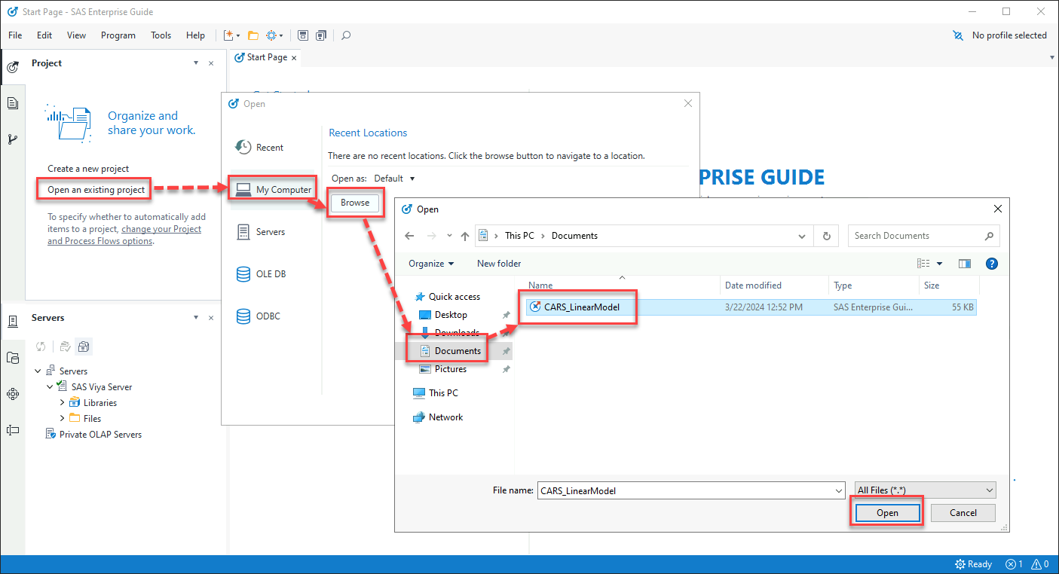Open the Git branch pane from the left sidebar

pos(12,139)
